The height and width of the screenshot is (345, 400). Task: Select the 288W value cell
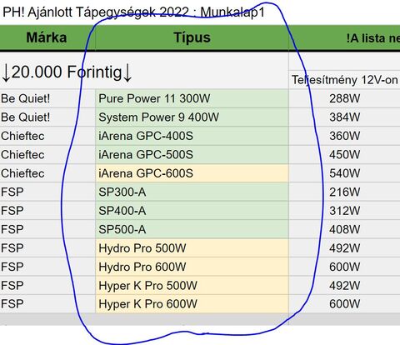click(x=345, y=98)
